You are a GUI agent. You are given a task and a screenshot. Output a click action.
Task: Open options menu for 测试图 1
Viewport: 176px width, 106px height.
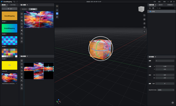16,22
